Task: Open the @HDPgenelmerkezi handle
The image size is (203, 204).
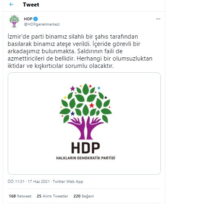Action: (x=42, y=24)
